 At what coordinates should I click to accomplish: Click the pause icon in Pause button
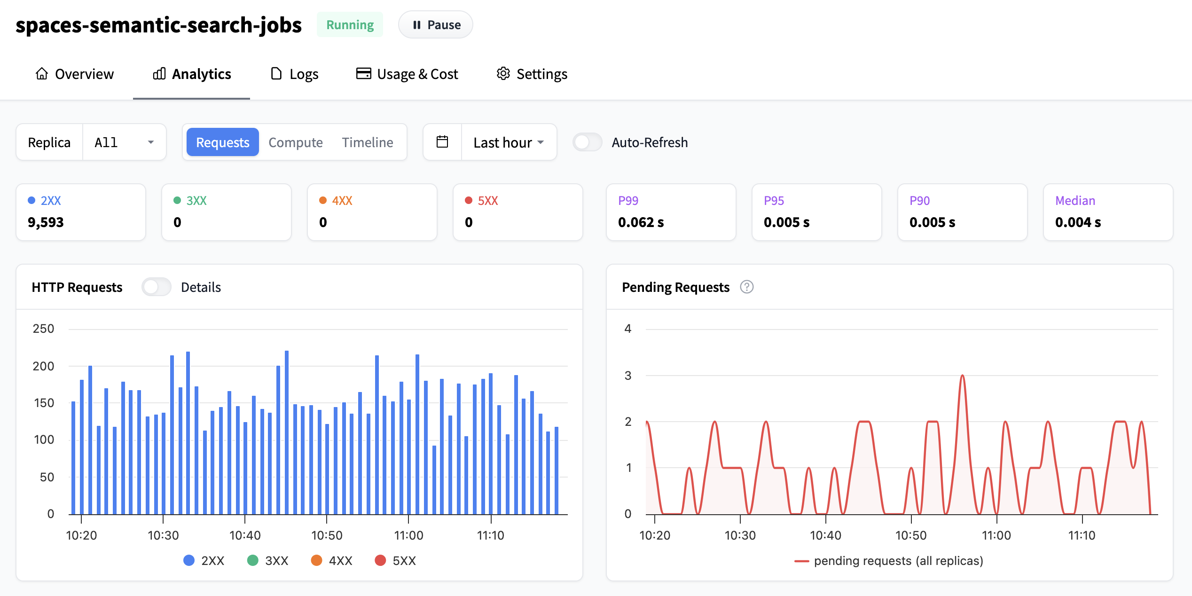416,25
